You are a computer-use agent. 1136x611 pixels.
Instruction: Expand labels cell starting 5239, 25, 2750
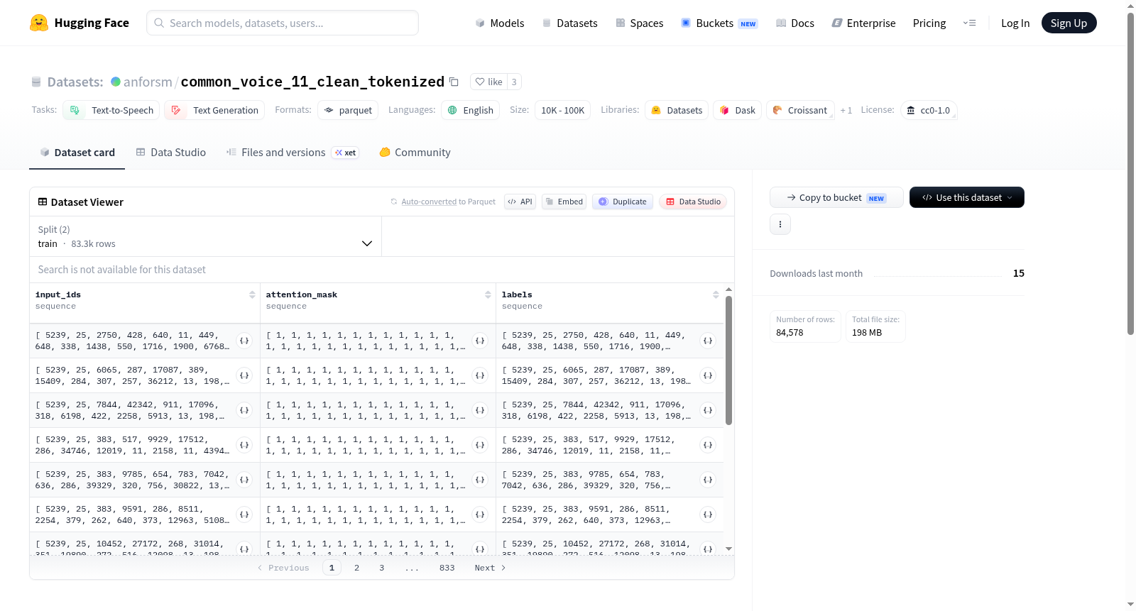[x=708, y=341]
